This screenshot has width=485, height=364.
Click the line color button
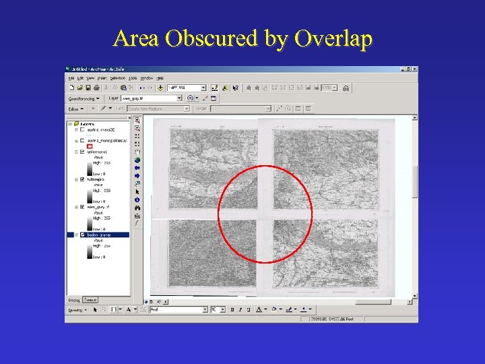[289, 309]
